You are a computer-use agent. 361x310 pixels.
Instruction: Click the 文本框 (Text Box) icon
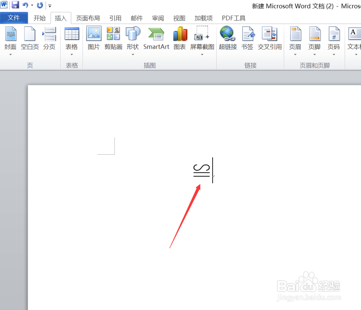(355, 34)
